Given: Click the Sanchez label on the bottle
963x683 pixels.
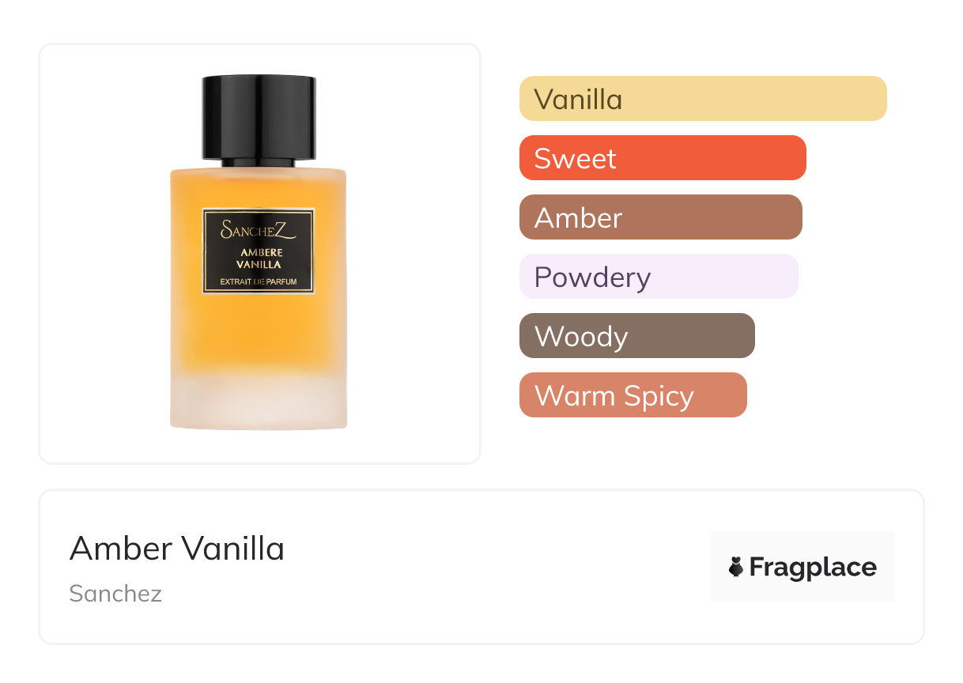Looking at the screenshot, I should pos(259,230).
